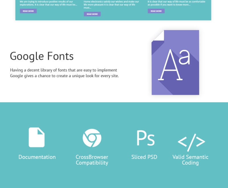Click the small letter a in font icon
Image resolution: width=228 pixels, height=188 pixels.
pyautogui.click(x=185, y=57)
